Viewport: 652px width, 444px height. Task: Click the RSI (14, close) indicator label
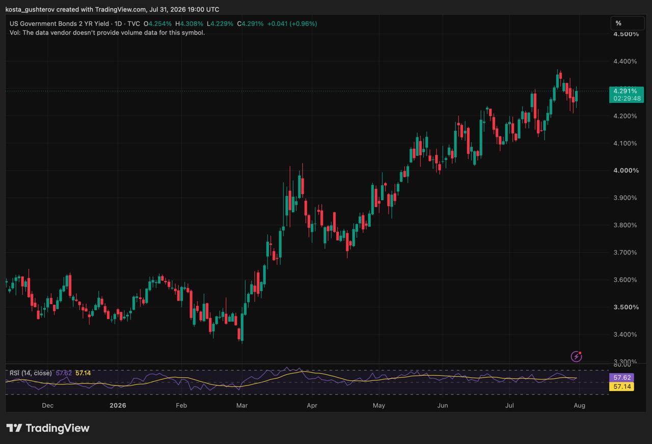click(x=31, y=373)
